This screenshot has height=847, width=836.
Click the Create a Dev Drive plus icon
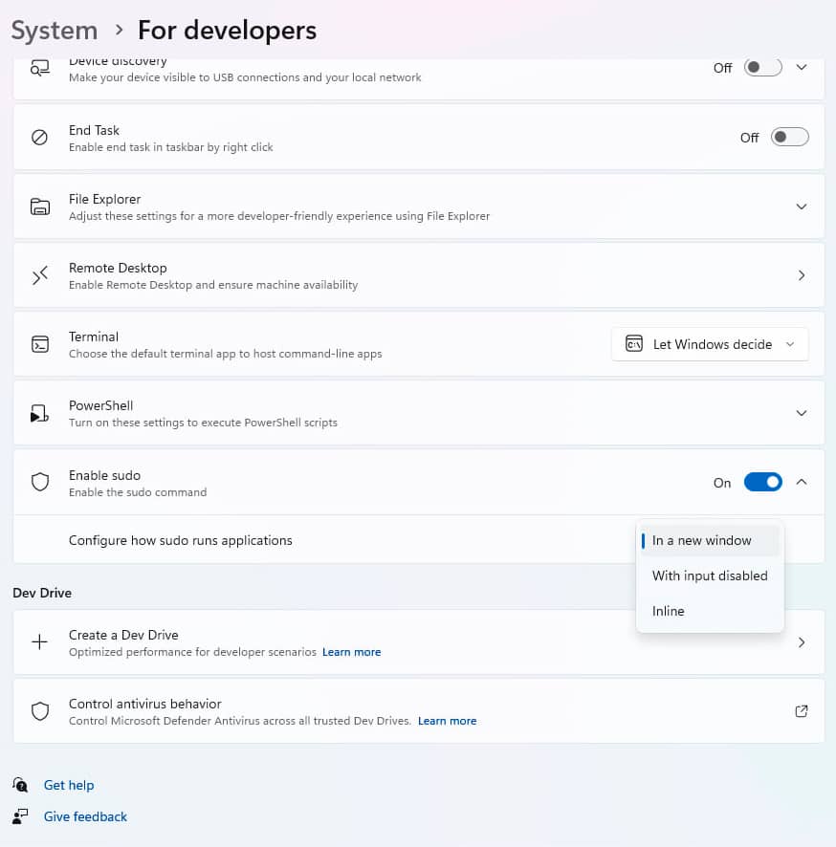(x=39, y=642)
